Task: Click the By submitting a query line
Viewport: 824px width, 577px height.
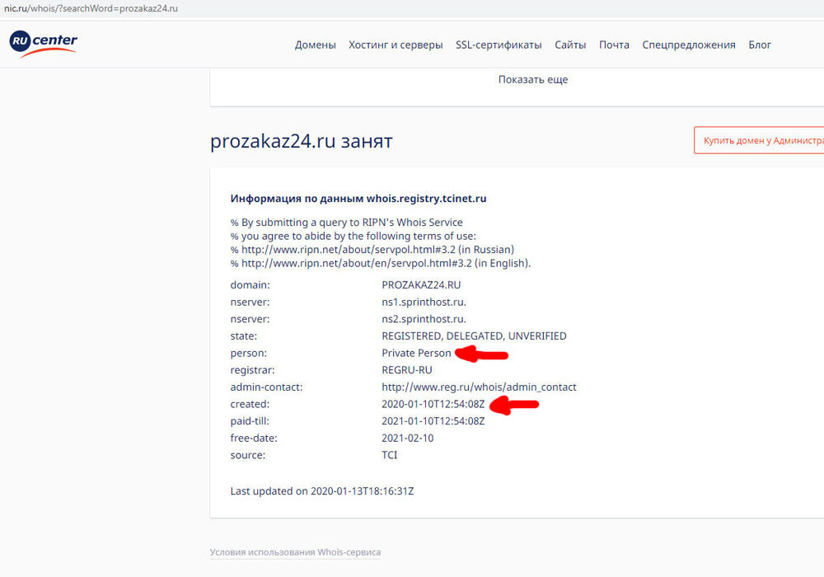Action: click(x=346, y=223)
